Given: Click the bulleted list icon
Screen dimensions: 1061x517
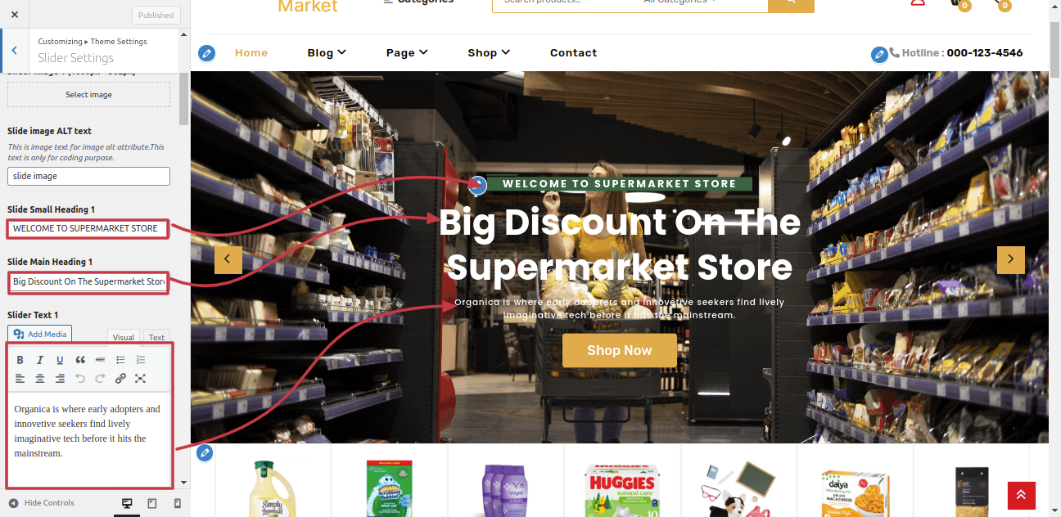Looking at the screenshot, I should click(120, 360).
